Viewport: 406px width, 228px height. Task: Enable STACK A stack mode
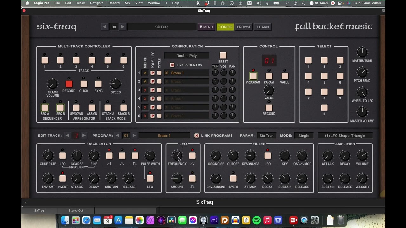tap(108, 107)
